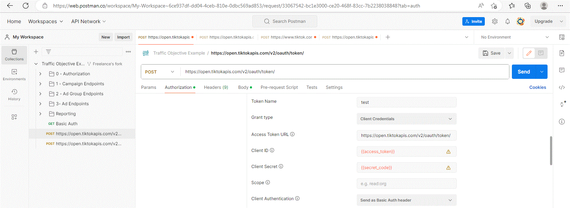Click the Search Postman box
The image size is (570, 208).
285,21
